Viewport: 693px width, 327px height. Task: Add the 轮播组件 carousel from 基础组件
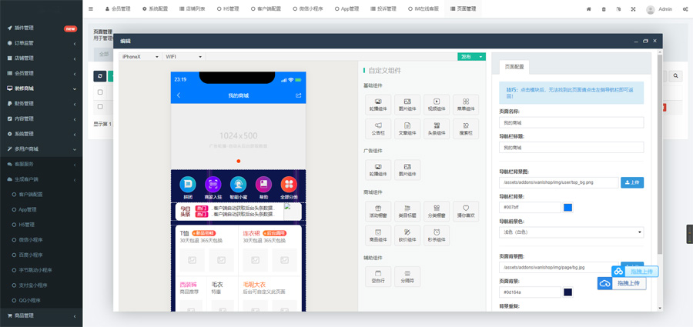(377, 105)
